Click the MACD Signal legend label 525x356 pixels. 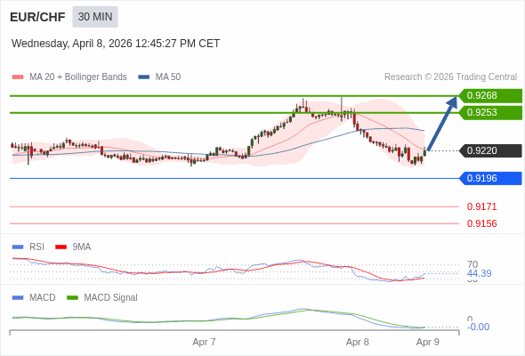tap(111, 298)
